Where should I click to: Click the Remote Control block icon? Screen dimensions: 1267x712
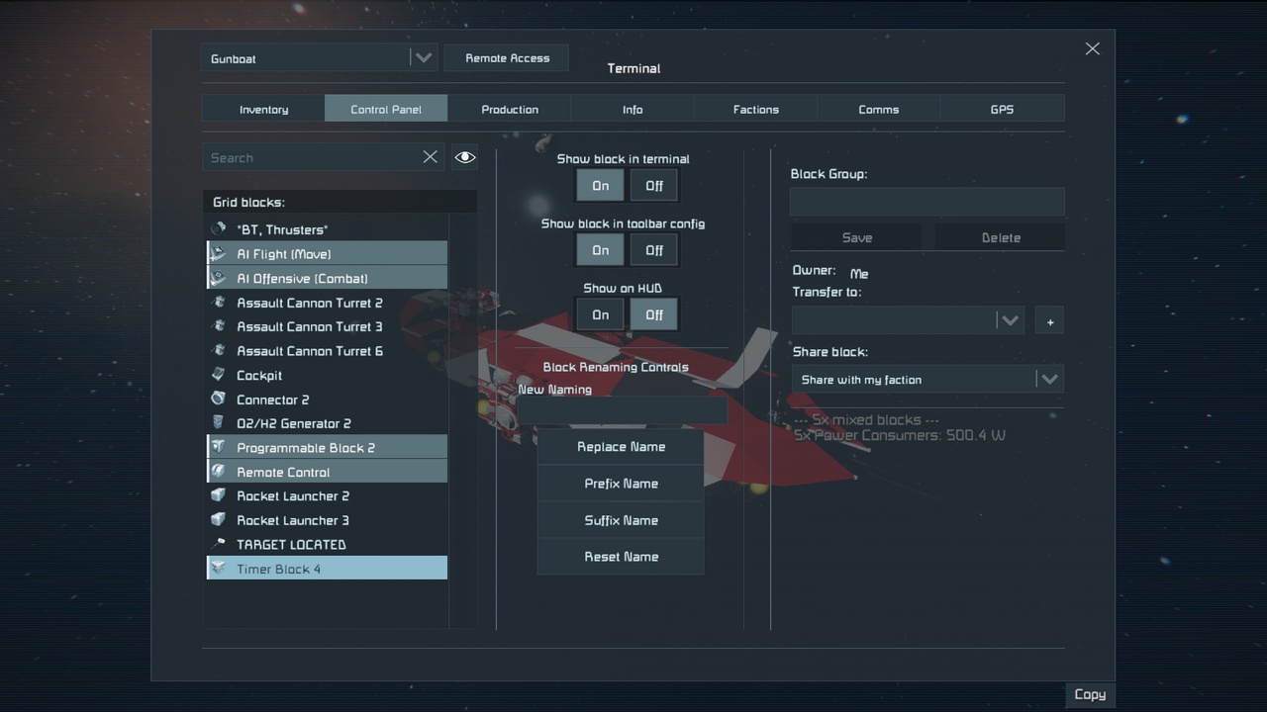tap(218, 472)
